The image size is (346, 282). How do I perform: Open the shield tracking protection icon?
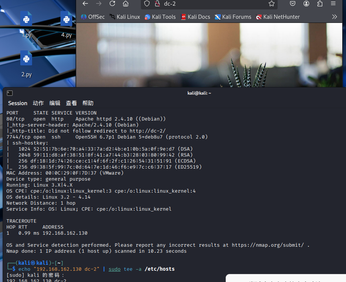(147, 3)
